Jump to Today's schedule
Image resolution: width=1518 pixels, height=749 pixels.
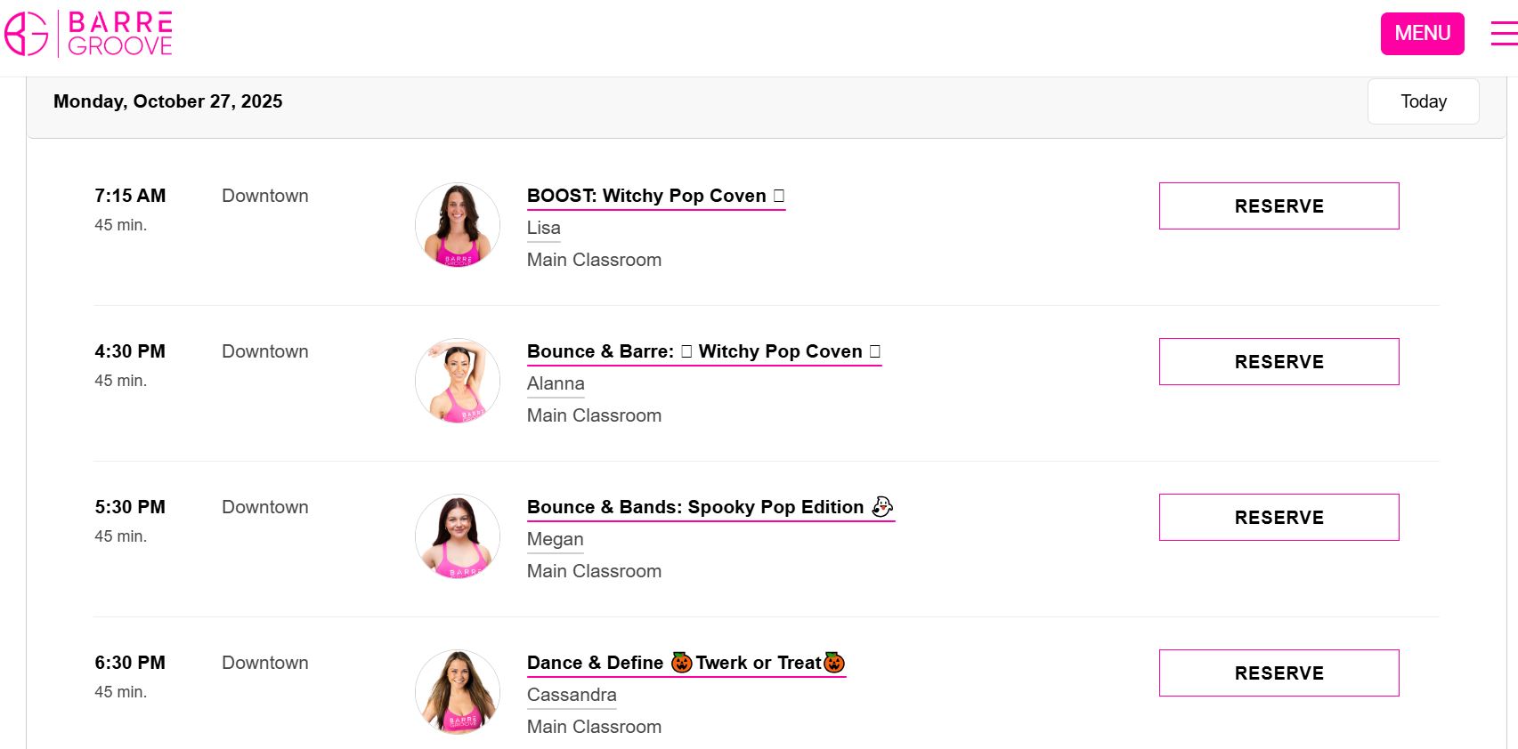point(1423,101)
